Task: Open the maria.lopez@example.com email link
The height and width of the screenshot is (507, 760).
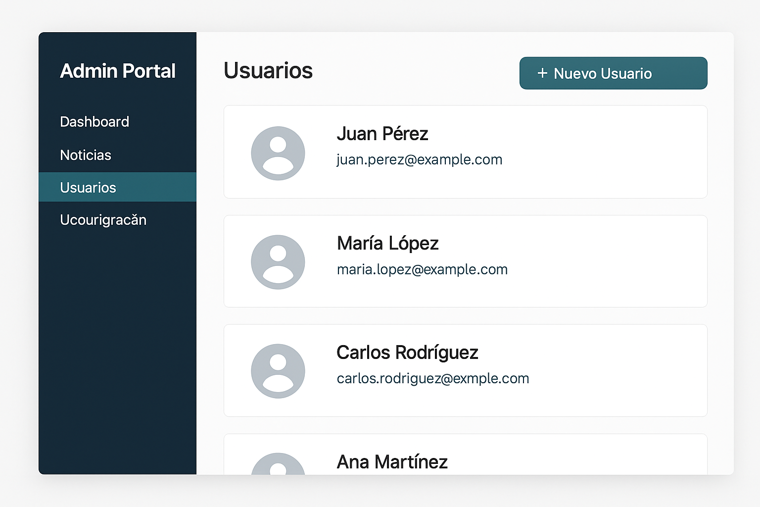Action: [422, 269]
